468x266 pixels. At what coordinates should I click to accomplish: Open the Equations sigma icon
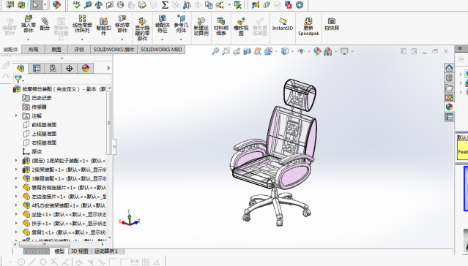point(165,5)
